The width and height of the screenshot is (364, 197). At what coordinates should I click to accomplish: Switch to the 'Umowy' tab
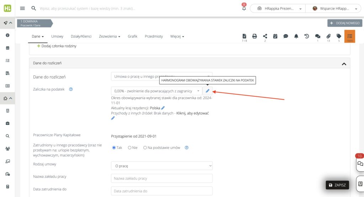click(x=57, y=36)
